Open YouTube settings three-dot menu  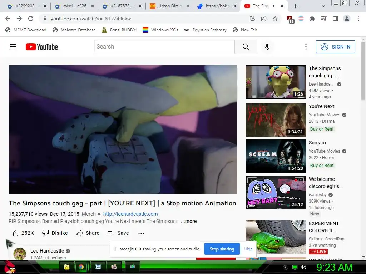(306, 47)
